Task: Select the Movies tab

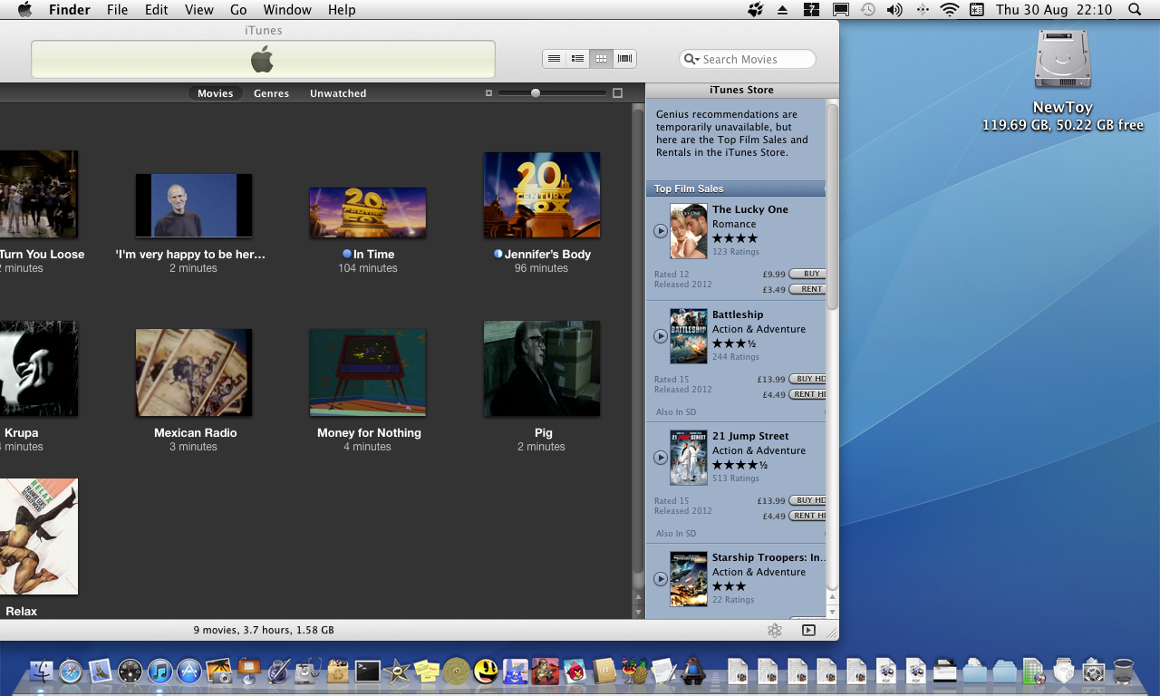Action: pyautogui.click(x=216, y=93)
